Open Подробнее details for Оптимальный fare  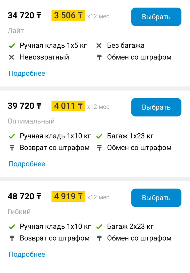click(27, 164)
